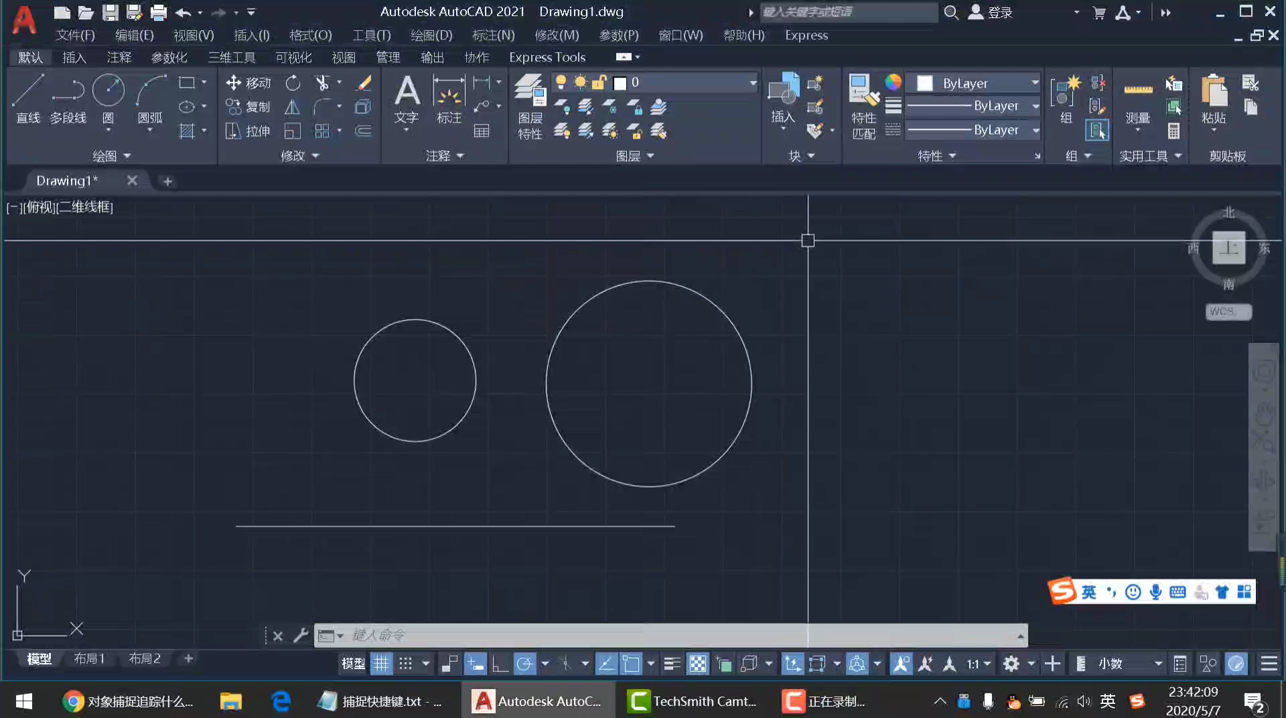Activate the Trim scissors tool
Viewport: 1286px width, 718px height.
point(322,82)
